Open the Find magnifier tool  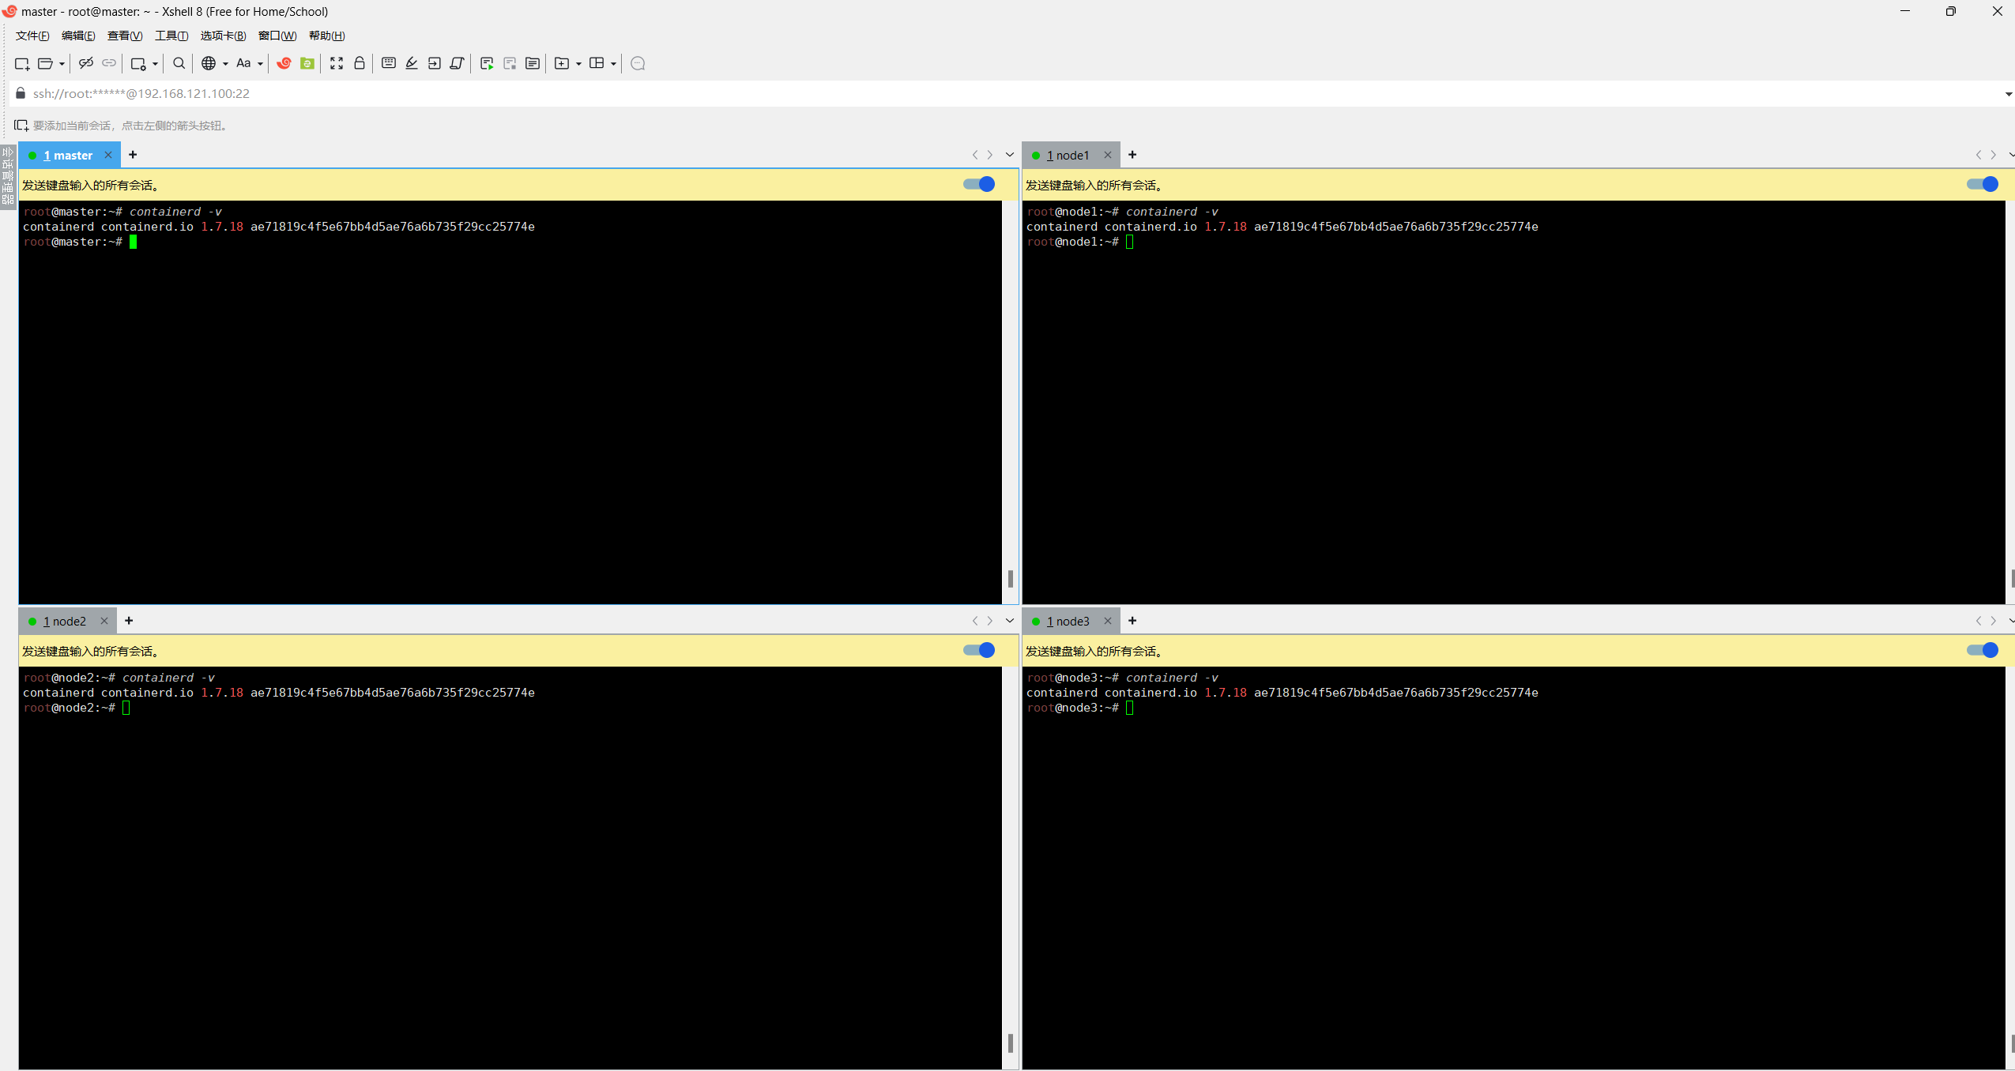[x=179, y=63]
